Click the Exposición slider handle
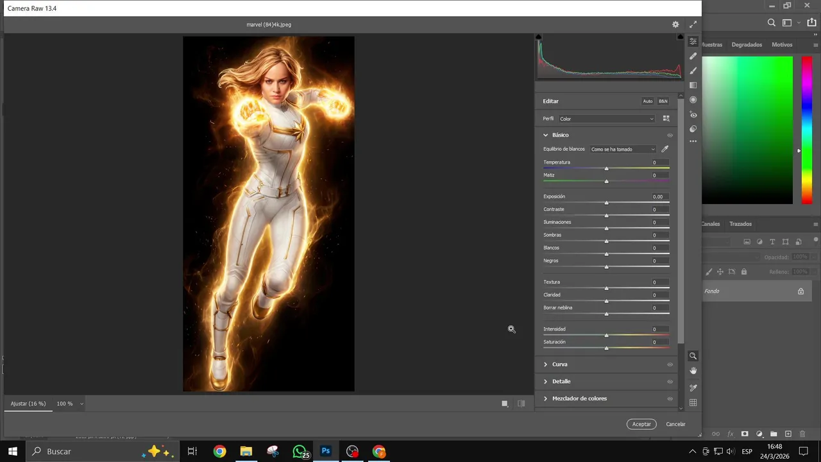The width and height of the screenshot is (821, 462). [x=606, y=203]
